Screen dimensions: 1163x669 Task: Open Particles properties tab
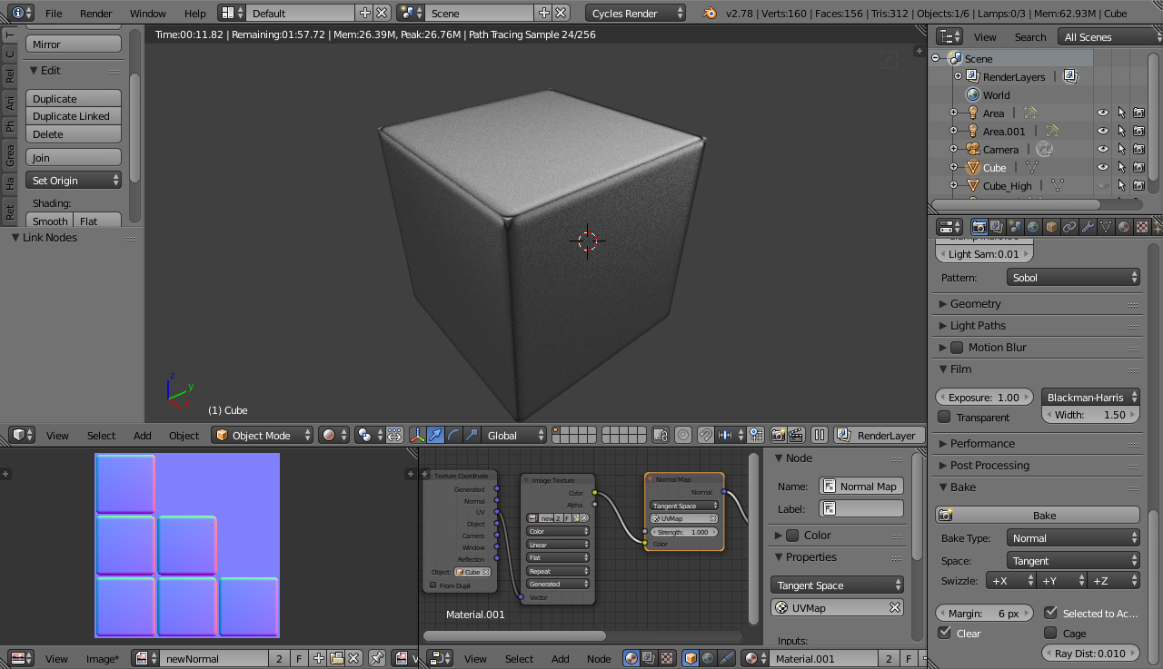pyautogui.click(x=1160, y=226)
